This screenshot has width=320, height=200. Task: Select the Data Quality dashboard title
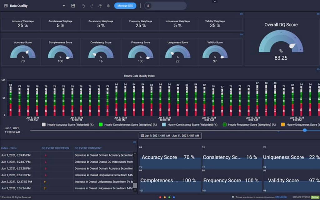point(19,5)
